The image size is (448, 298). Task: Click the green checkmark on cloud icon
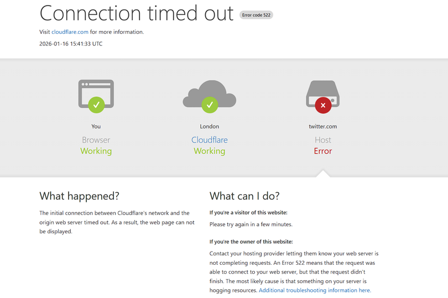(x=209, y=103)
